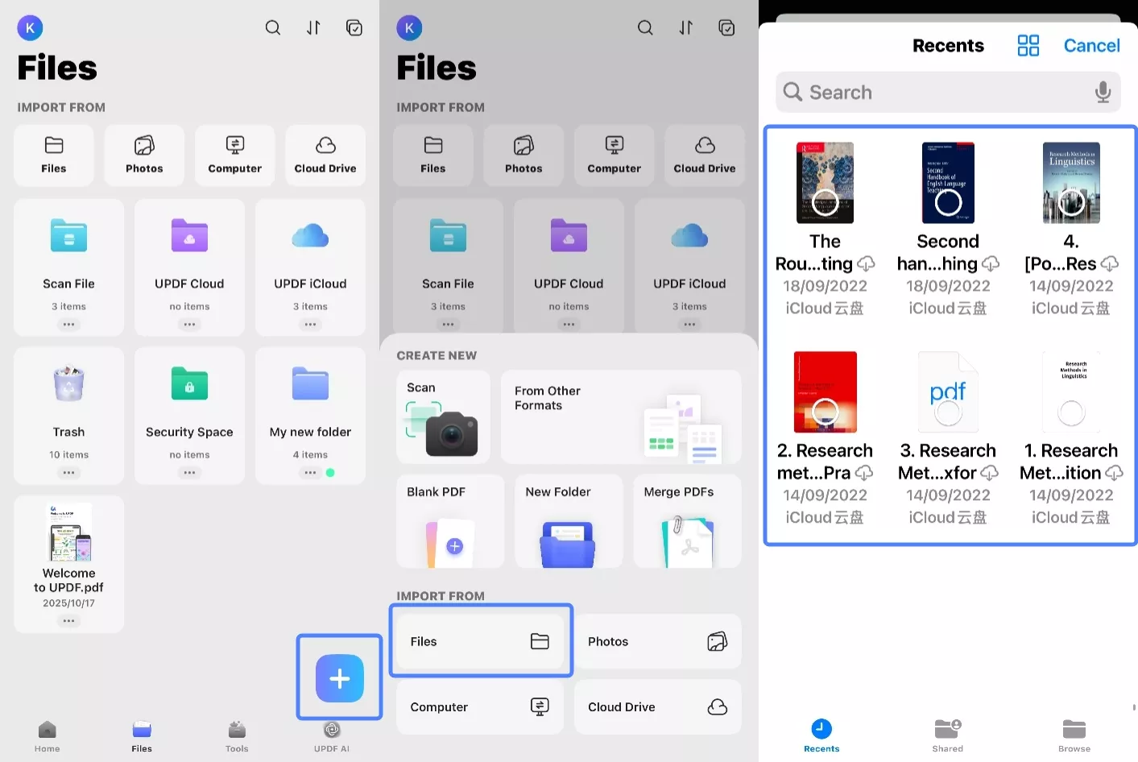
Task: Open Welcome to UPDF.pdf thumbnail
Action: [x=69, y=532]
